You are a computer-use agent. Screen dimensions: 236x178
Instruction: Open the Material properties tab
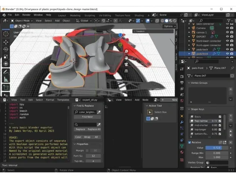point(182,152)
